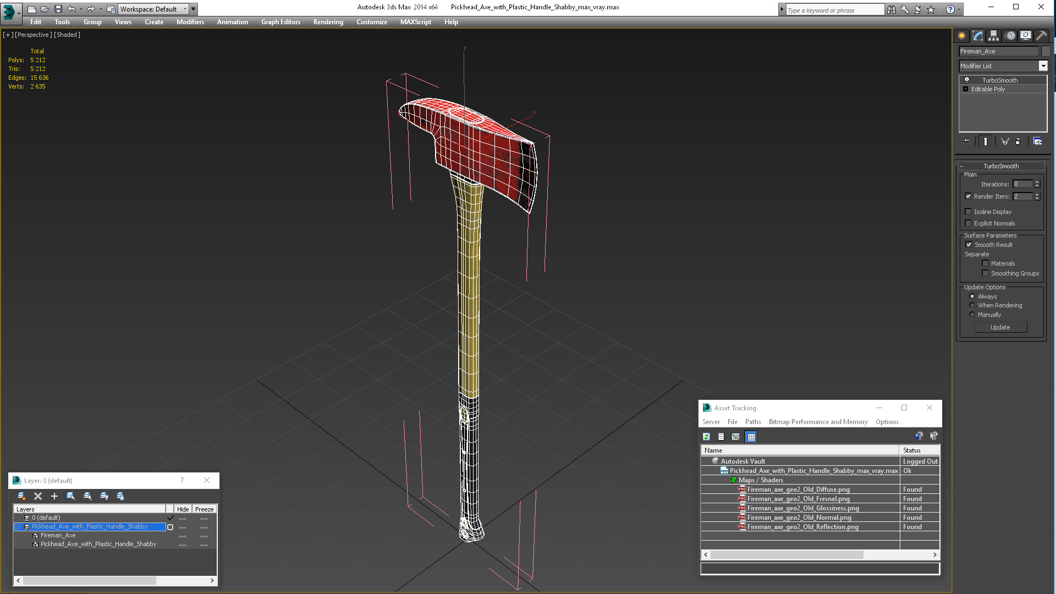Click Undo arrow in quick access toolbar
This screenshot has width=1056, height=594.
(x=71, y=9)
